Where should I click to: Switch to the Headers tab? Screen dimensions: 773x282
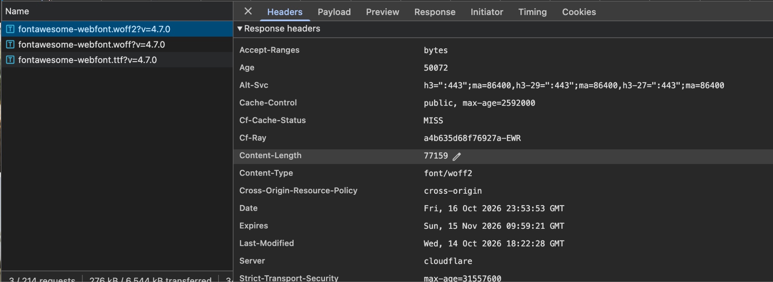click(285, 12)
